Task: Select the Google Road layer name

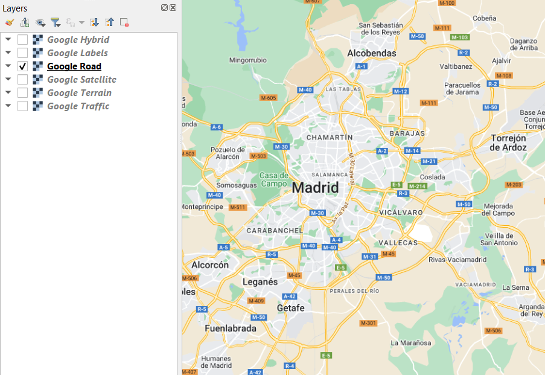Action: [74, 66]
